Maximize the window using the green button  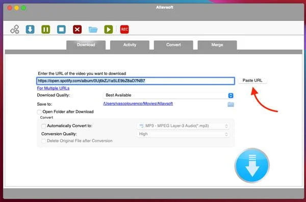pos(23,8)
